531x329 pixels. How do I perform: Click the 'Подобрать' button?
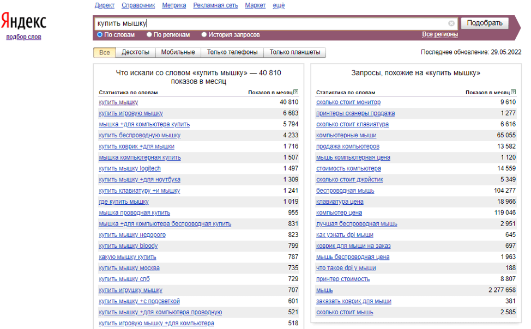(x=485, y=23)
